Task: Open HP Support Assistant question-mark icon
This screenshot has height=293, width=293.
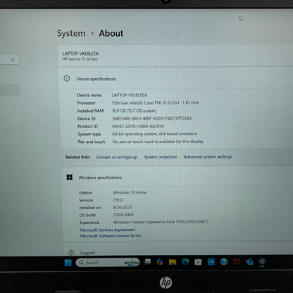Action: coord(224,261)
